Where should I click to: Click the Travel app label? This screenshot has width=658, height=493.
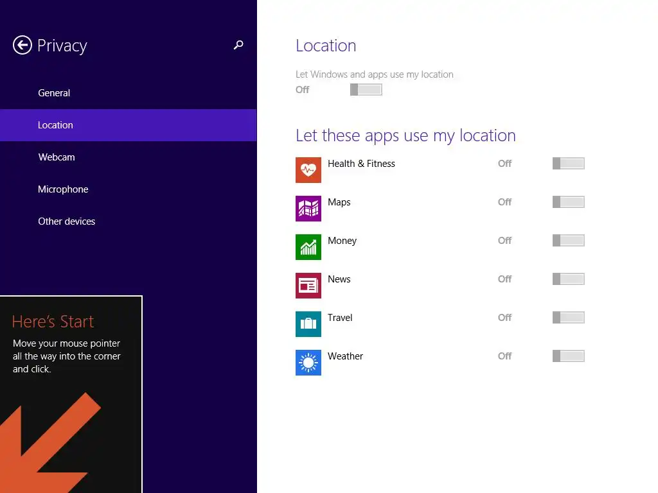tap(340, 318)
